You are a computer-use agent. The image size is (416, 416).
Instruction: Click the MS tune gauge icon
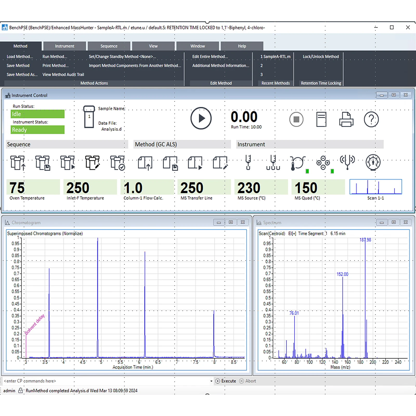coord(373,162)
